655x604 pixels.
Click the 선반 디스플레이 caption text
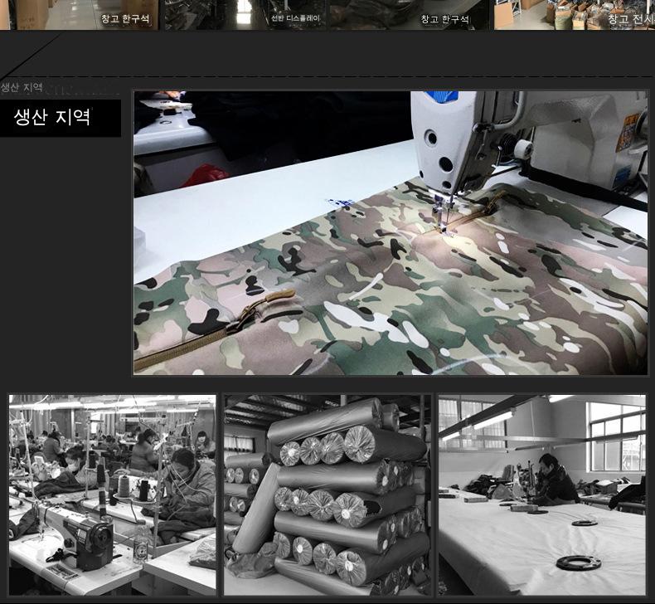click(x=294, y=18)
